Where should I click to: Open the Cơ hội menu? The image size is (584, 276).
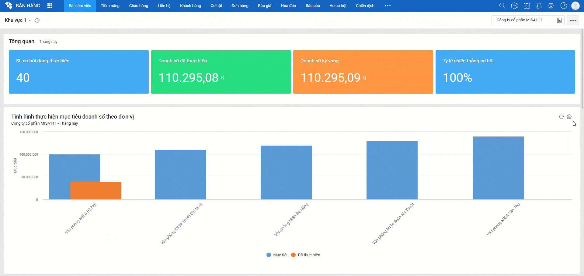tap(216, 6)
